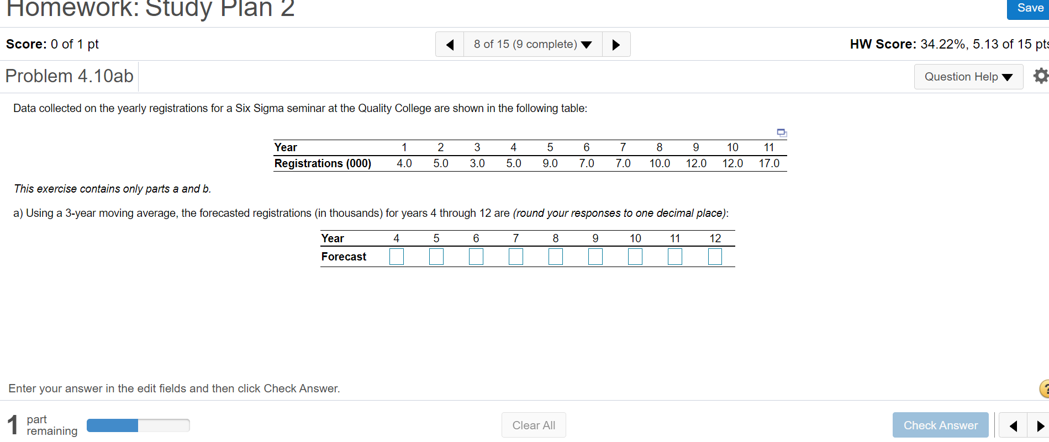Click the year 12 forecast input box

(x=715, y=256)
